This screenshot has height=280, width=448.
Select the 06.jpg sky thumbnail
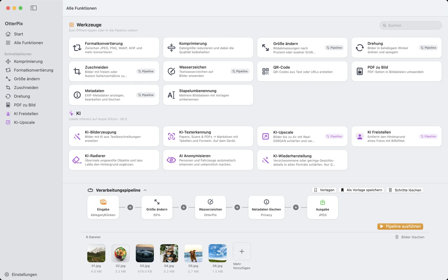pos(218,253)
